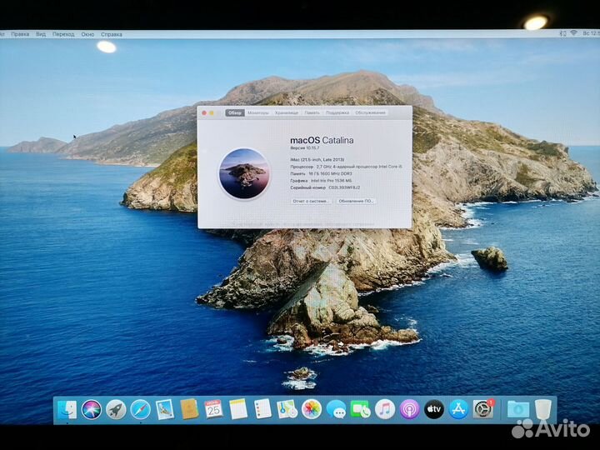Open the Справка menu
Screen dimensions: 600x450
pyautogui.click(x=112, y=34)
